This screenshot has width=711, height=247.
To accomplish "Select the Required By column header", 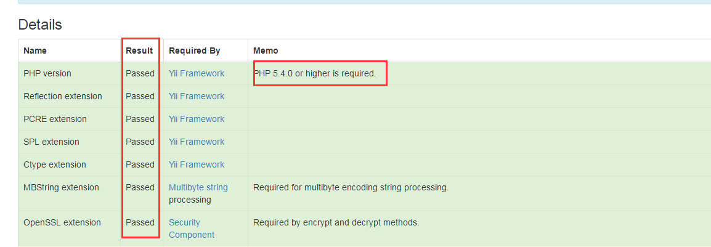I will [194, 51].
